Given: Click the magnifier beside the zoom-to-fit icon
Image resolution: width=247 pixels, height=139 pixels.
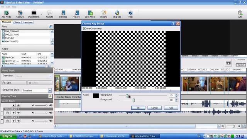Looking at the screenshot, I should (239, 126).
